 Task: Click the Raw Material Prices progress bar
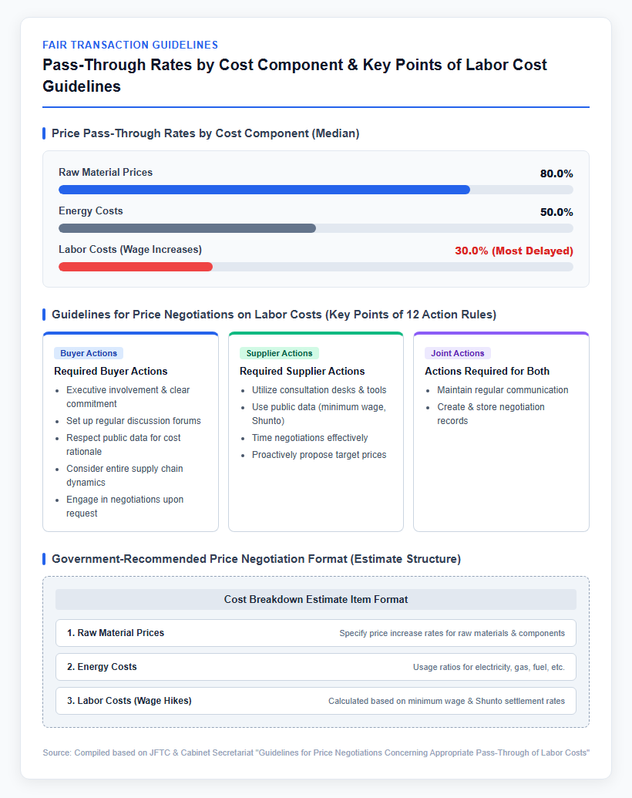(x=315, y=190)
